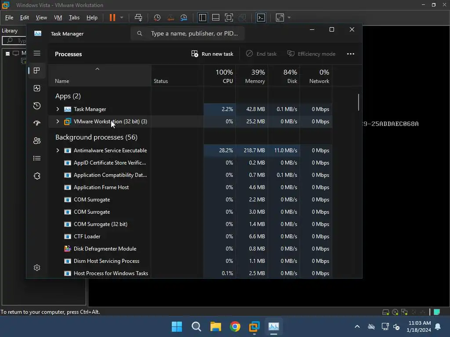Select Processes page icon in sidebar
This screenshot has height=337, width=450.
pos(37,71)
